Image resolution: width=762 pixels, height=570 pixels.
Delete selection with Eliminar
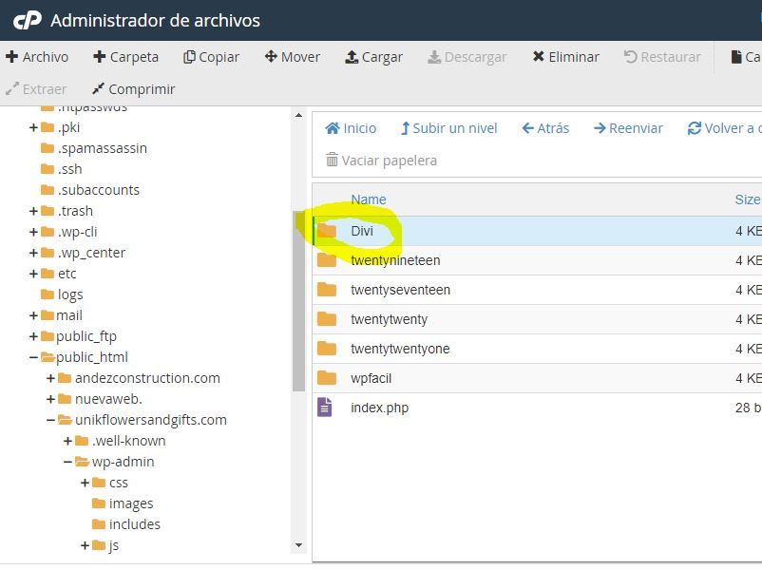click(x=565, y=57)
